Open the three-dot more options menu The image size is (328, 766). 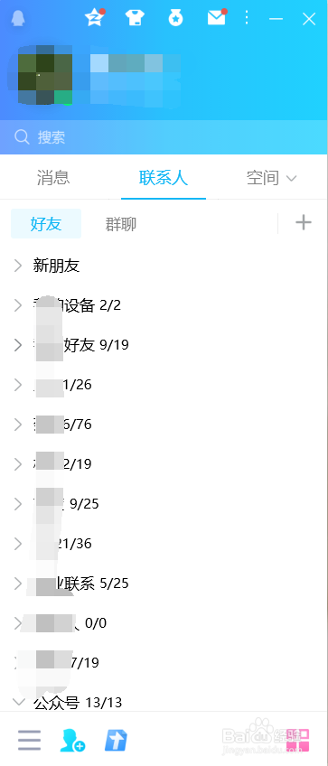tap(247, 19)
